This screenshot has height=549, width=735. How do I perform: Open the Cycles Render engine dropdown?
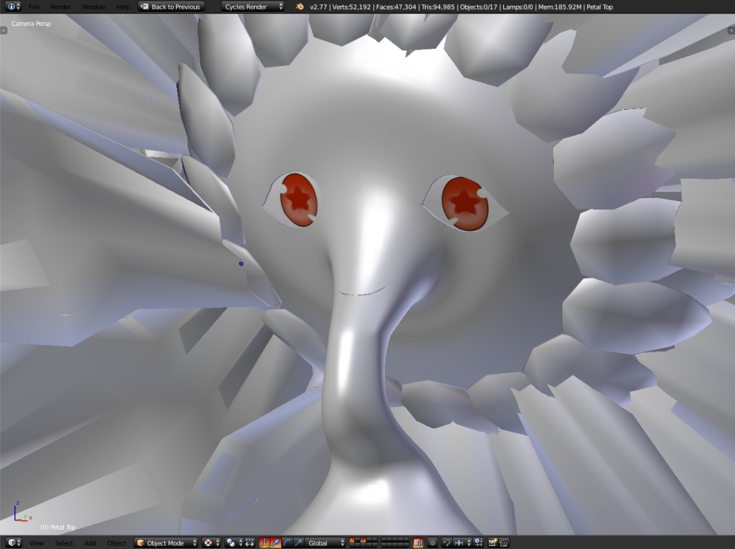coord(253,6)
